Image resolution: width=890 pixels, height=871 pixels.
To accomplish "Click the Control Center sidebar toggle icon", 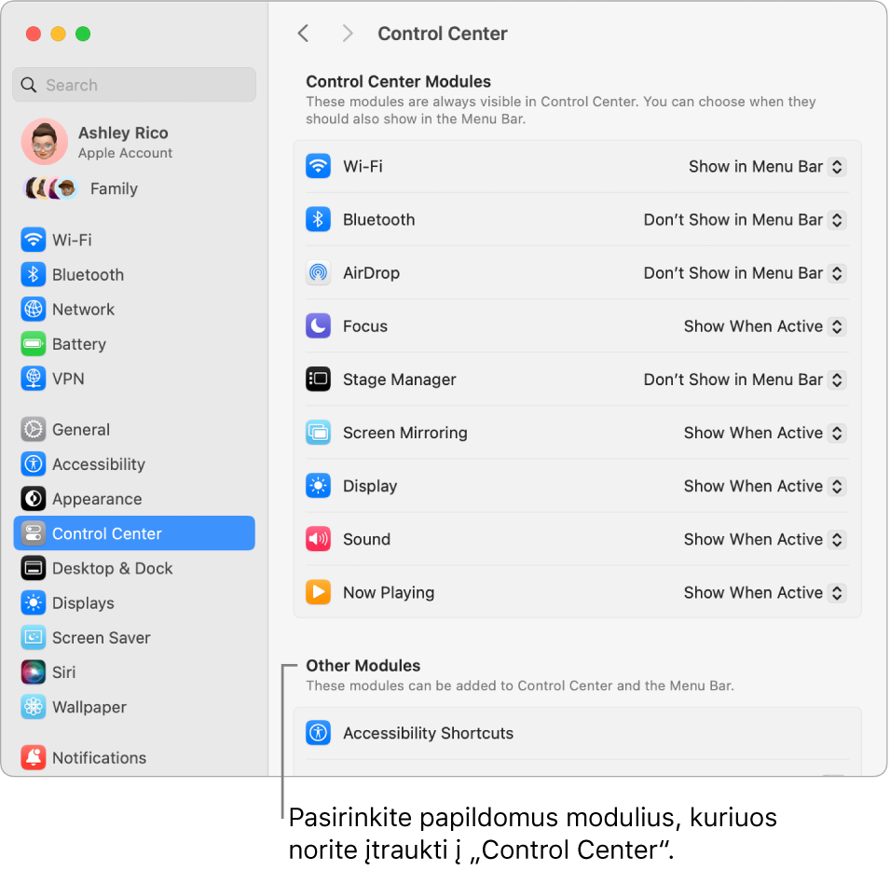I will point(33,533).
